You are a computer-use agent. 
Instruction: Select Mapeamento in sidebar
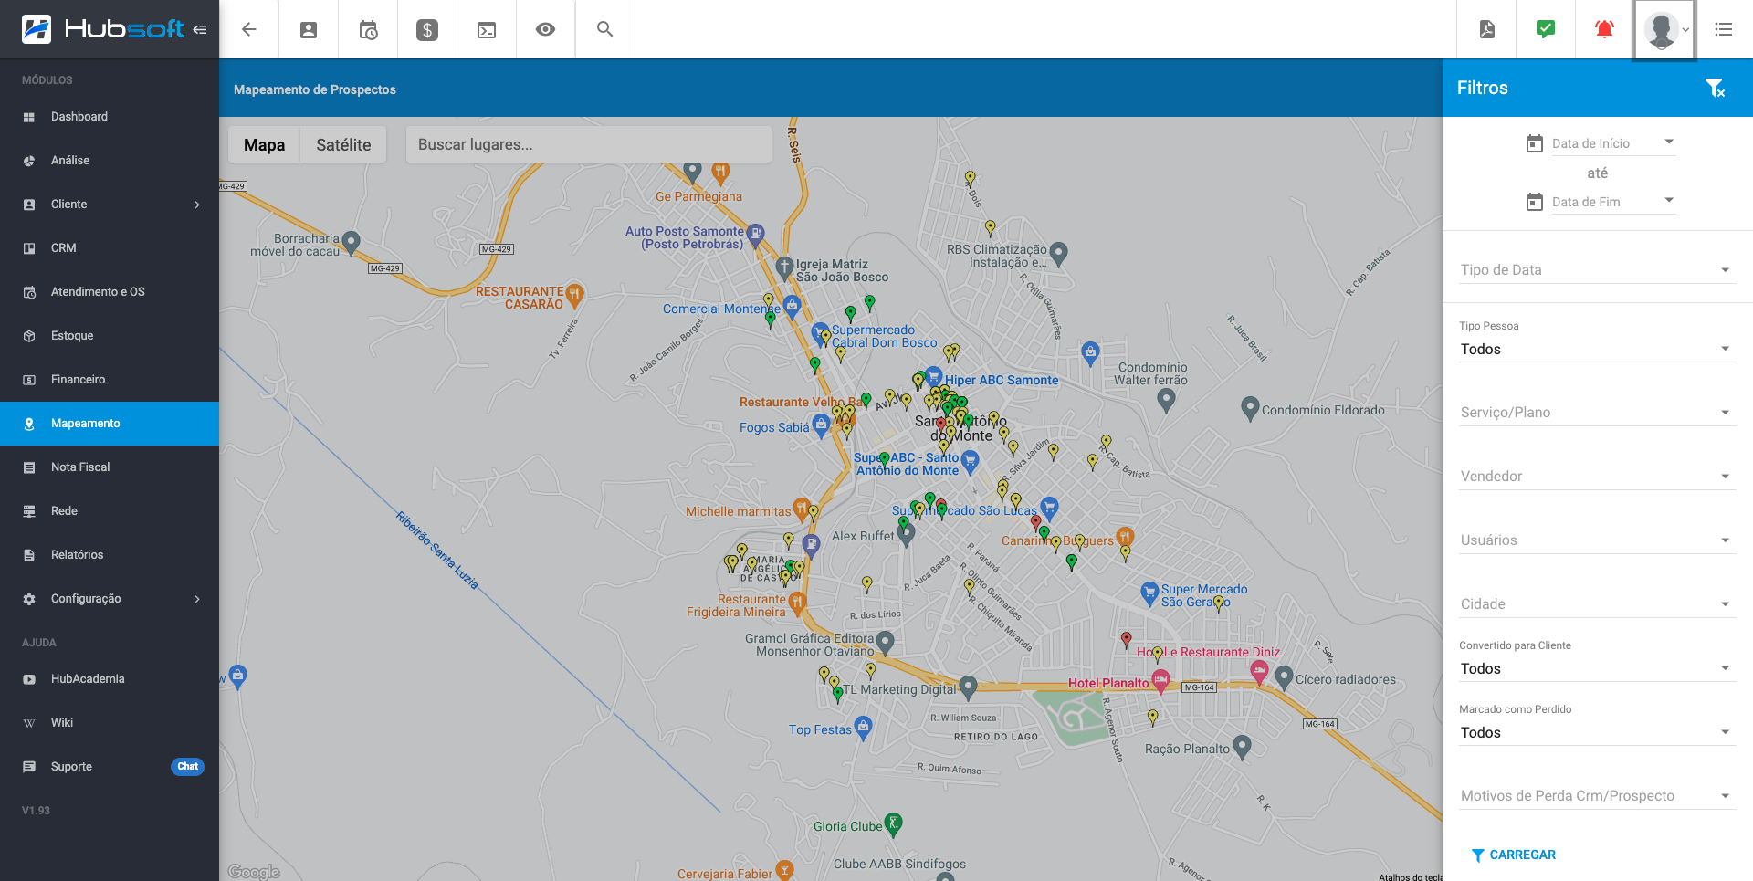click(110, 424)
